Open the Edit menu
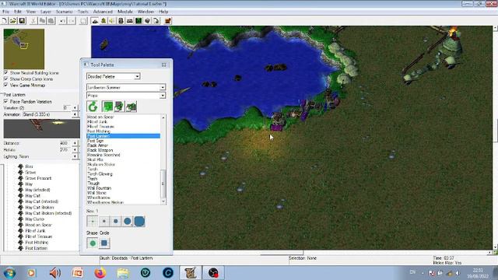Screen dimensions: 498x280 point(18,12)
